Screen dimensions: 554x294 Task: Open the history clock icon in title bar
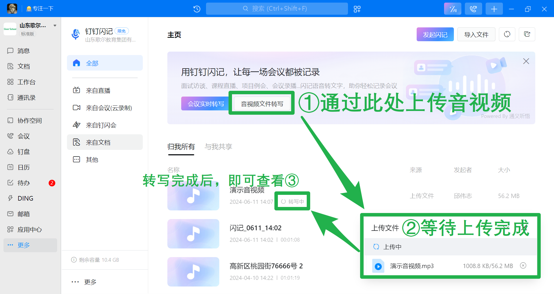[197, 9]
